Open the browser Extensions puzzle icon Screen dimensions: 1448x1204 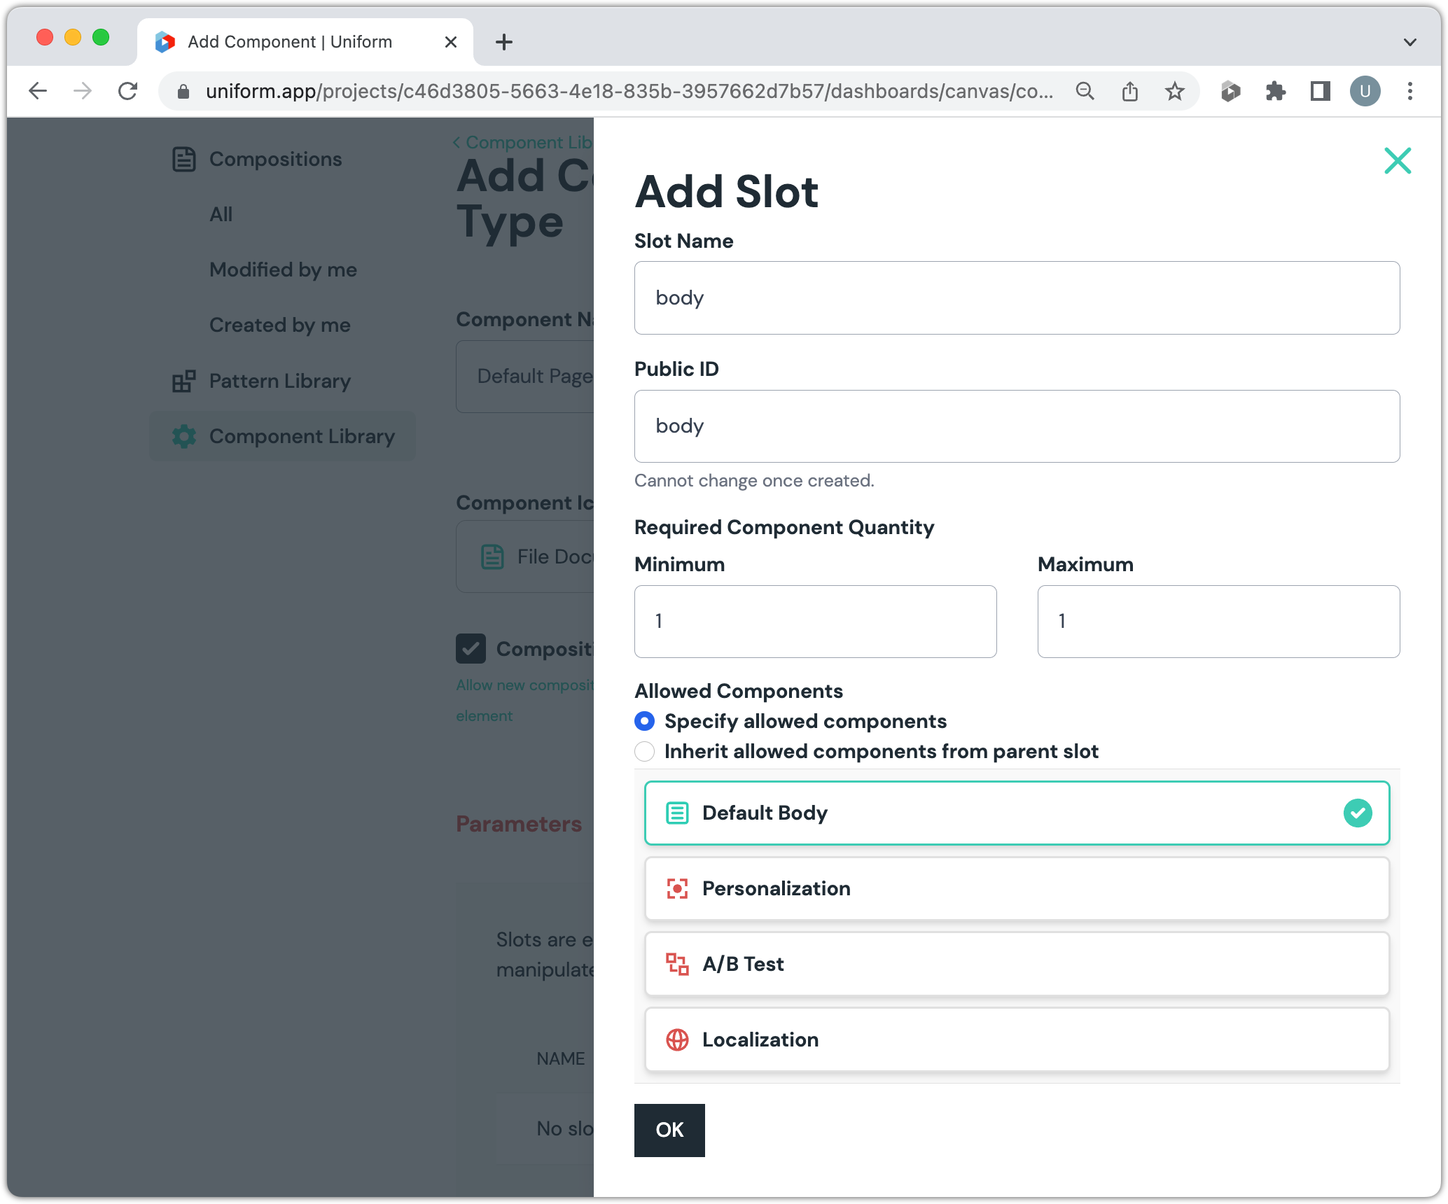tap(1275, 91)
